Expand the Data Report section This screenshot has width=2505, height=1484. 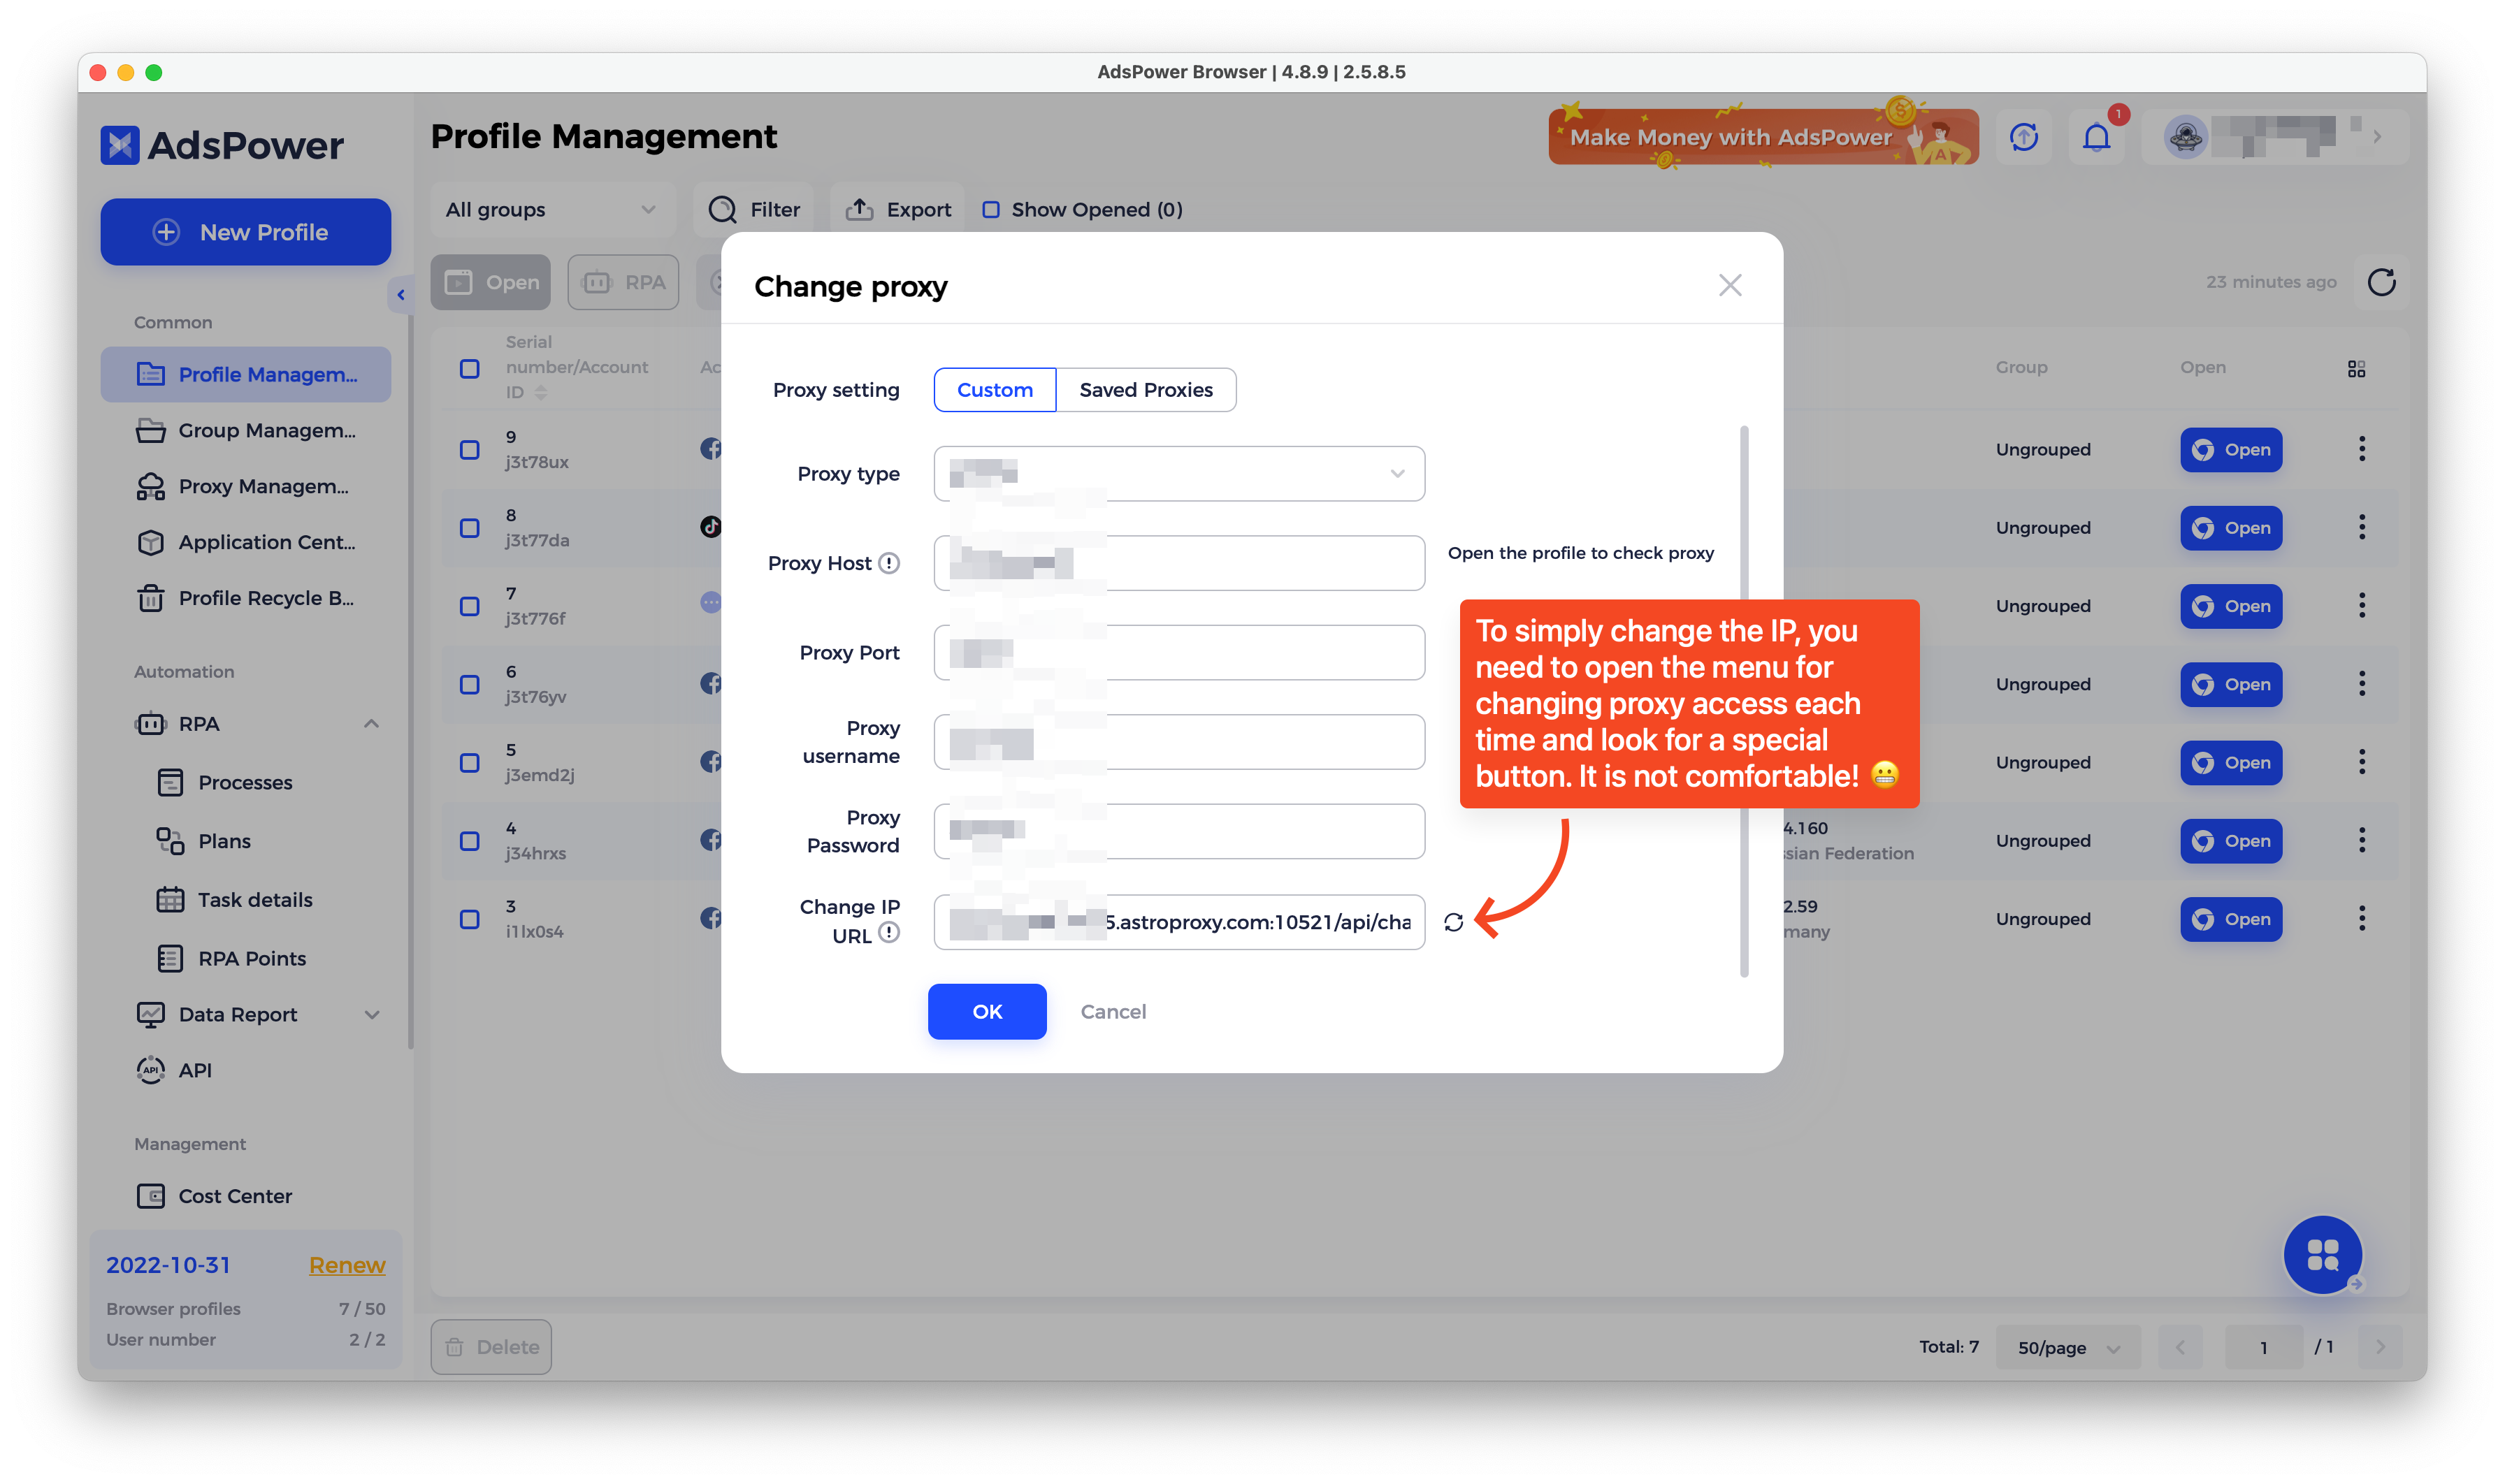click(371, 1014)
